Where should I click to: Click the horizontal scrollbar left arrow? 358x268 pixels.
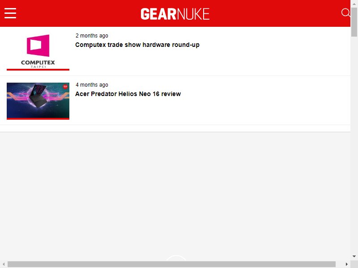tap(4, 264)
